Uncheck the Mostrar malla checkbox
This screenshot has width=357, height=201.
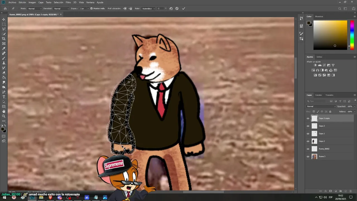(x=91, y=8)
